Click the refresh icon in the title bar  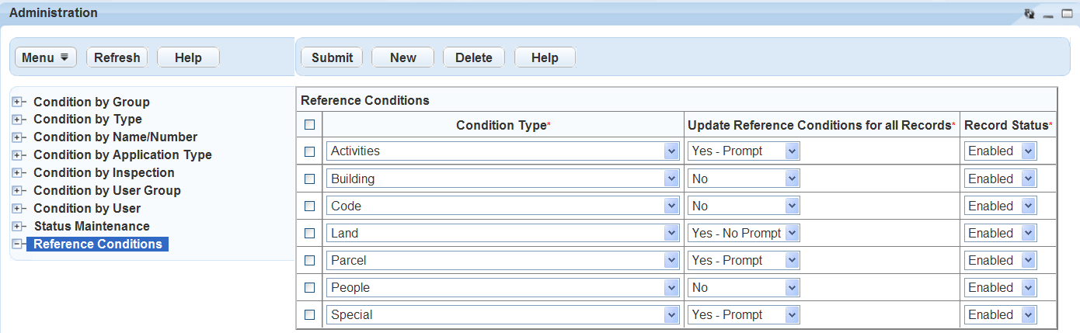(1029, 13)
